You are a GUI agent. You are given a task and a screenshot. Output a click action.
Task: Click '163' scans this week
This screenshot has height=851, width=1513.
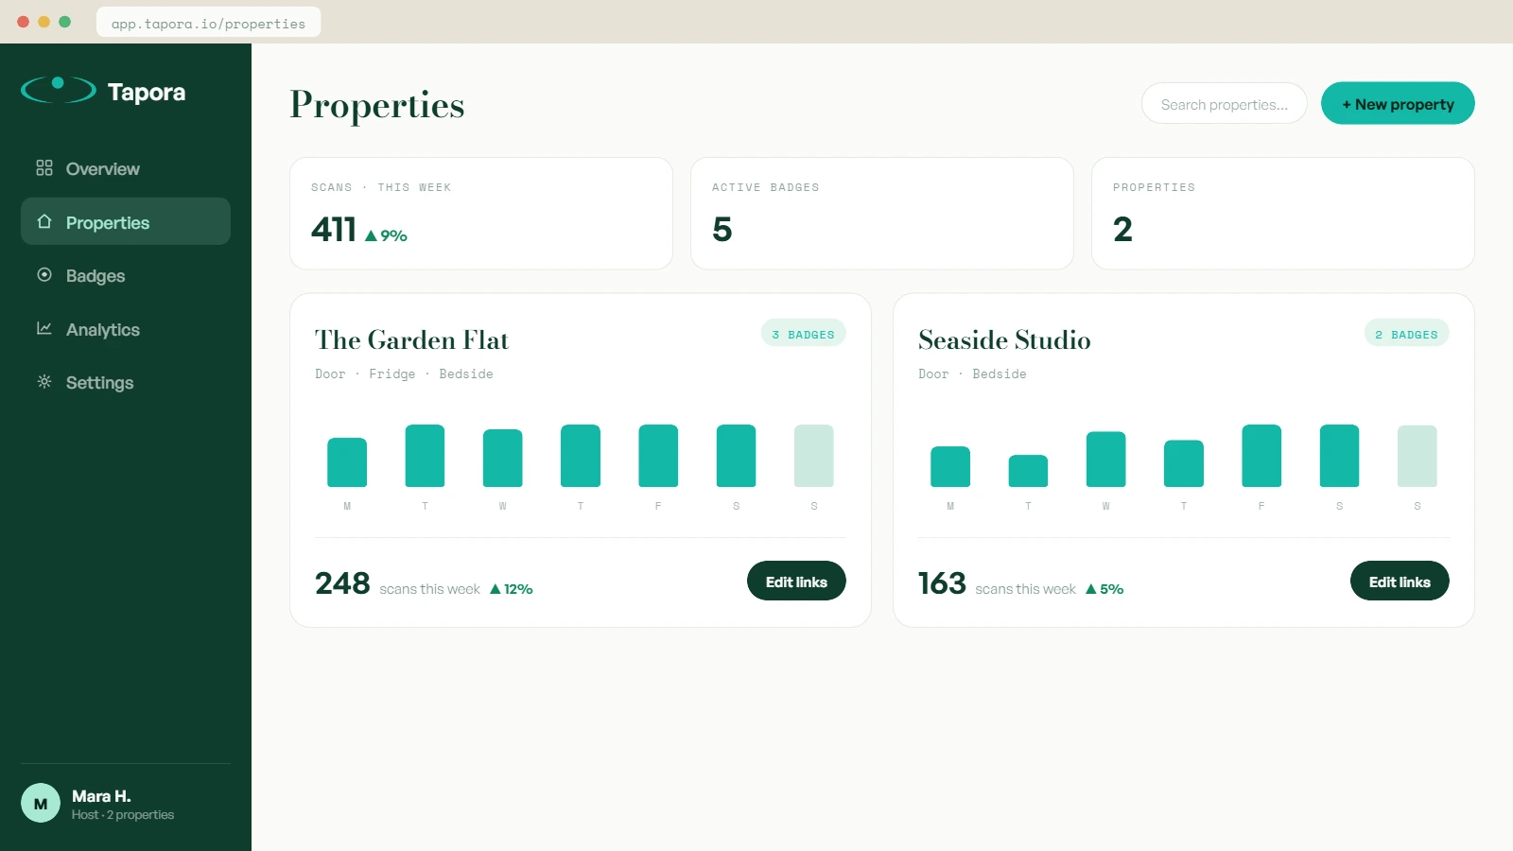click(x=942, y=582)
